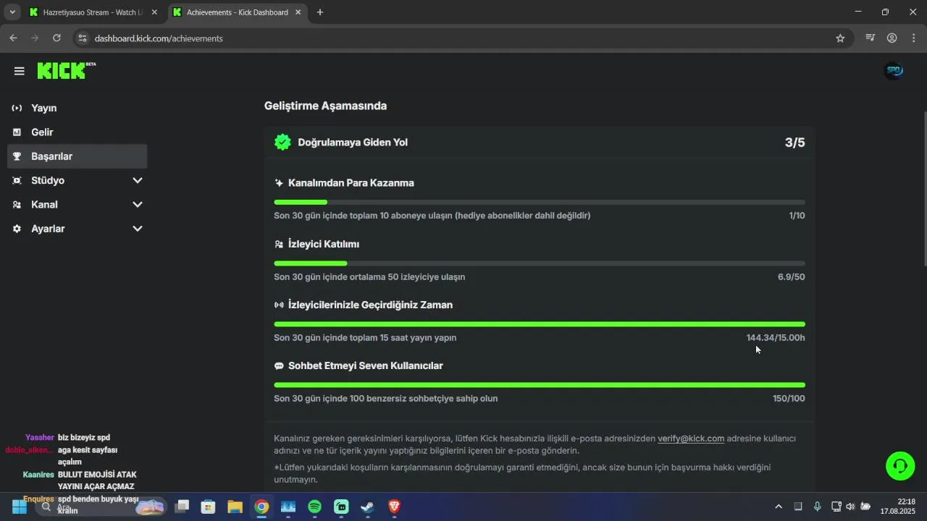The height and width of the screenshot is (521, 927).
Task: Close the Hazretiyasuo Stream tab
Action: [x=154, y=12]
